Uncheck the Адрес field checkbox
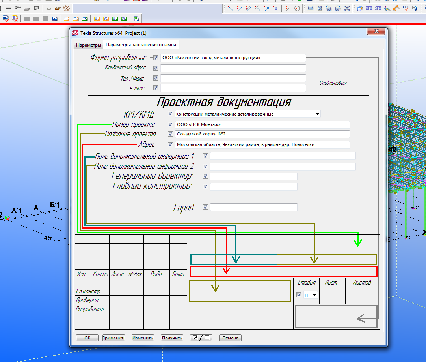Screen dimensions: 426x362 (170, 145)
